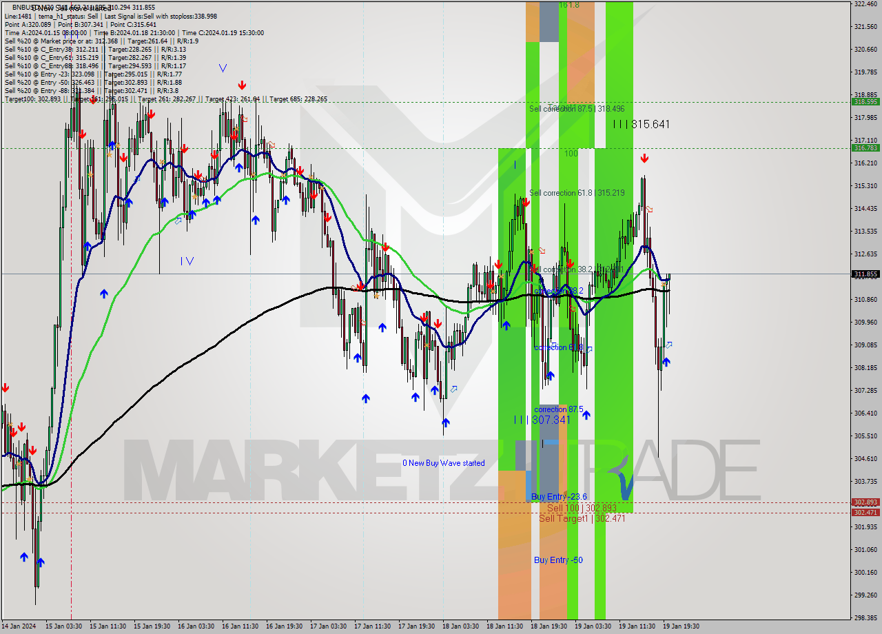882x634 pixels.
Task: Click the 'I V' wave label on chart
Action: click(187, 261)
